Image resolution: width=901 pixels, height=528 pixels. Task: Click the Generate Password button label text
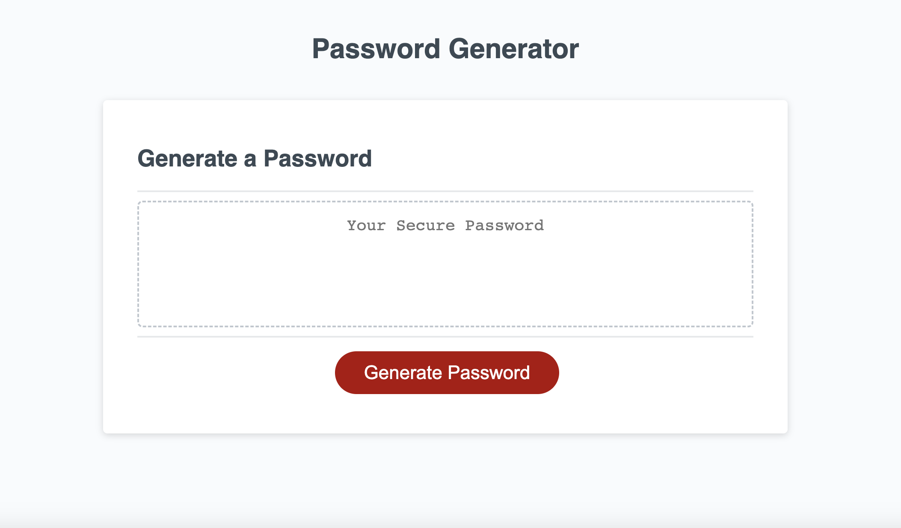click(x=447, y=372)
